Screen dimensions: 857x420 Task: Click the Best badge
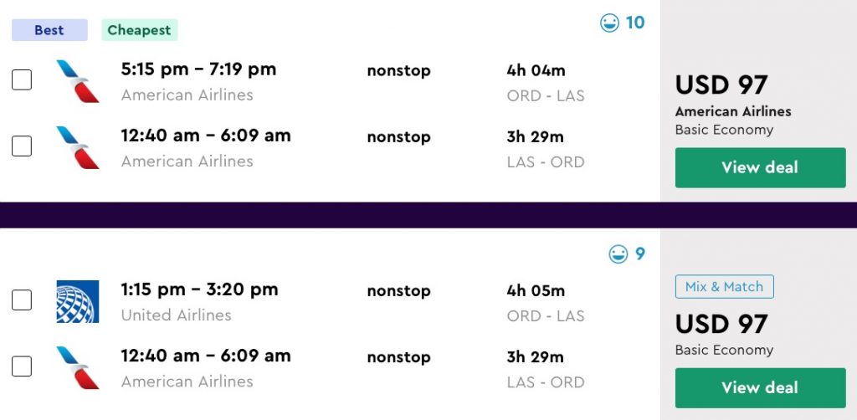[x=49, y=30]
